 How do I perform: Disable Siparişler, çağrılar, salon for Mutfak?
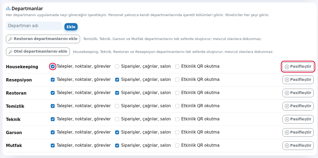pyautogui.click(x=117, y=145)
